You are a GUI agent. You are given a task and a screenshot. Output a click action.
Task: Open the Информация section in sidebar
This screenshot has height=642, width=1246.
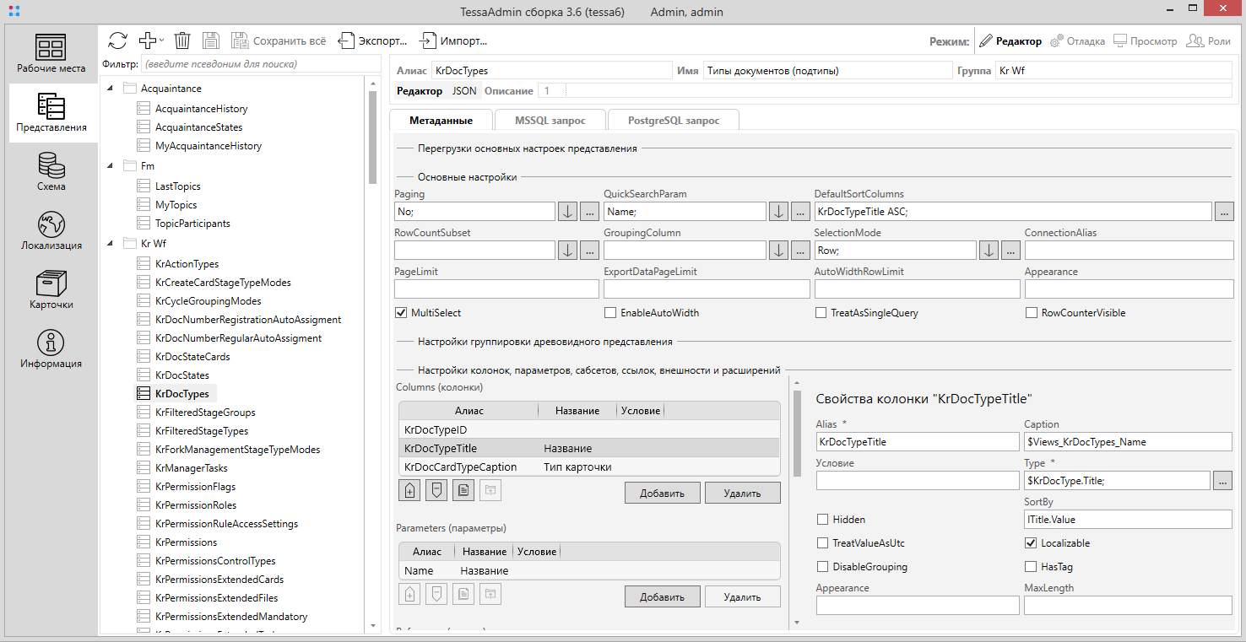[x=51, y=348]
